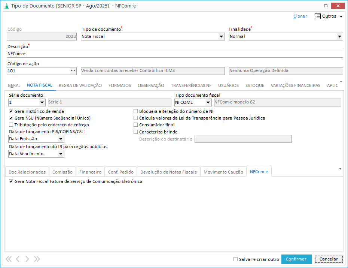Go to the first record arrow
The height and width of the screenshot is (268, 348).
click(9, 259)
